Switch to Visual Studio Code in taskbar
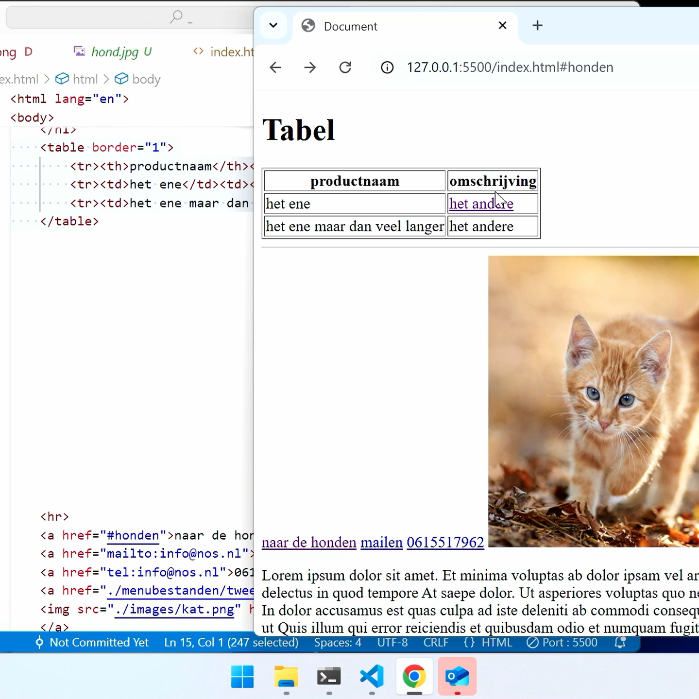Viewport: 699px width, 699px height. (x=372, y=676)
